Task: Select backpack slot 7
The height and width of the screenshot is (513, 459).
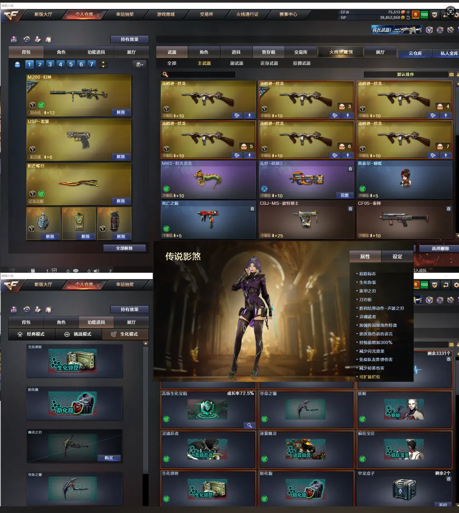Action: (92, 64)
